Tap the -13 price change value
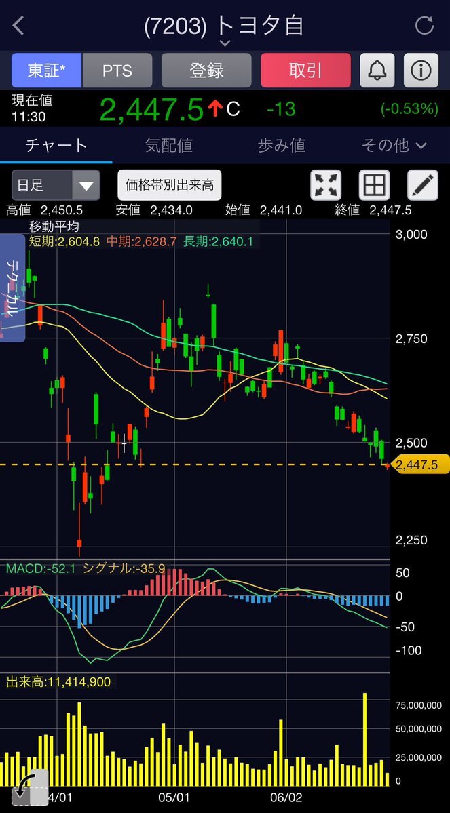This screenshot has width=450, height=813. point(281,109)
